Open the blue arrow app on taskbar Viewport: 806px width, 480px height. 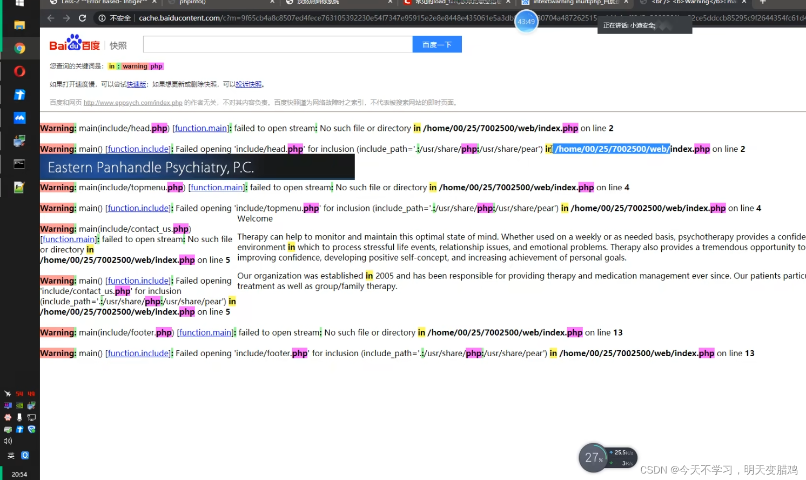tap(19, 95)
